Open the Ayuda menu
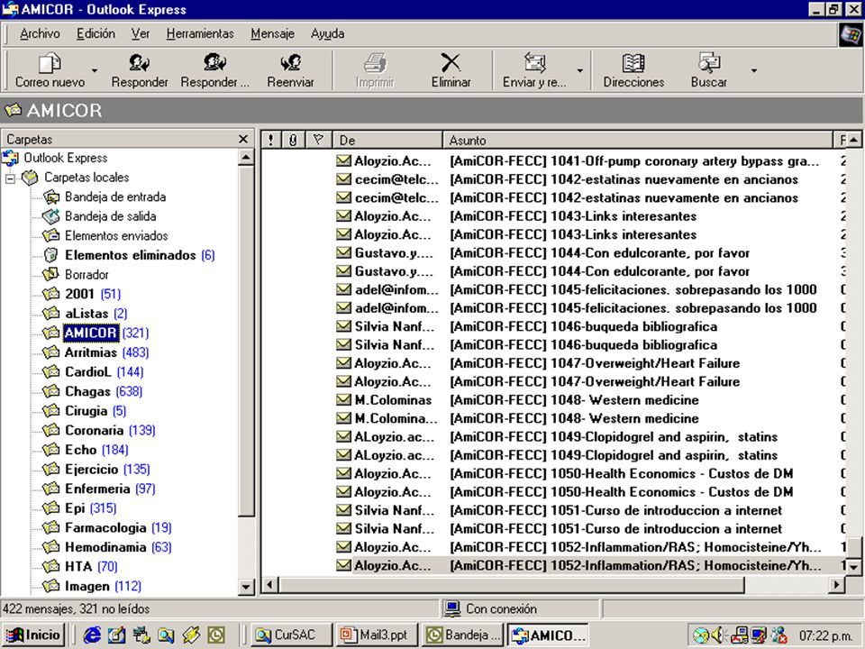Image resolution: width=865 pixels, height=649 pixels. [328, 33]
